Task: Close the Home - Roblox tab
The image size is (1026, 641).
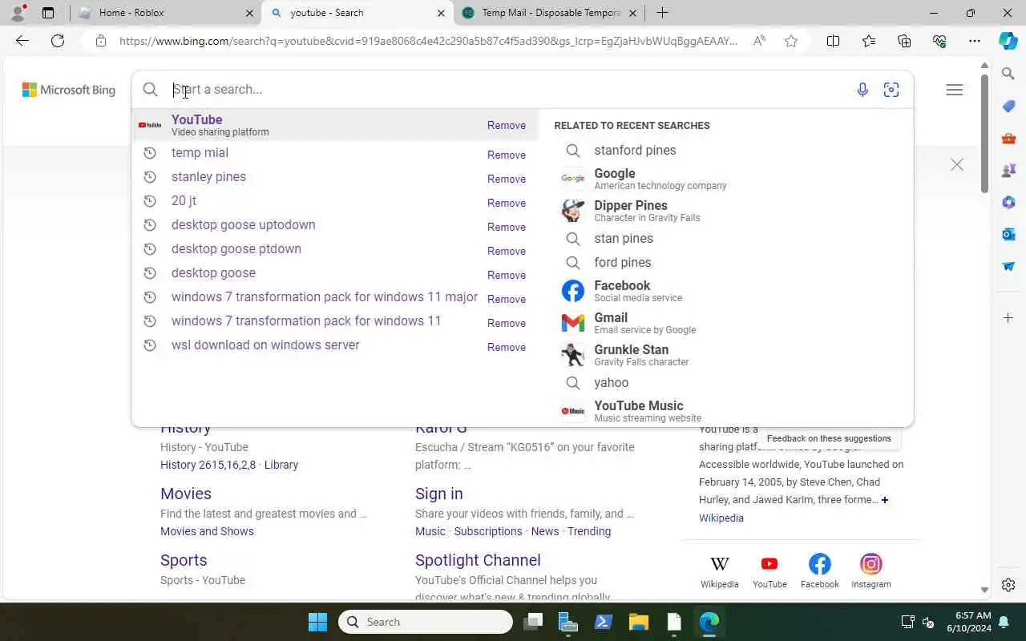Action: [249, 13]
